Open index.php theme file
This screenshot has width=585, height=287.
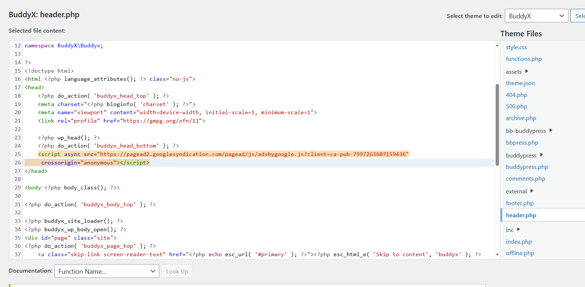click(519, 242)
